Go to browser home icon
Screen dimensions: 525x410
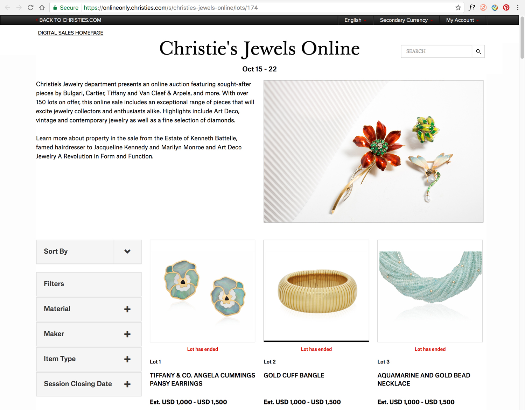42,8
